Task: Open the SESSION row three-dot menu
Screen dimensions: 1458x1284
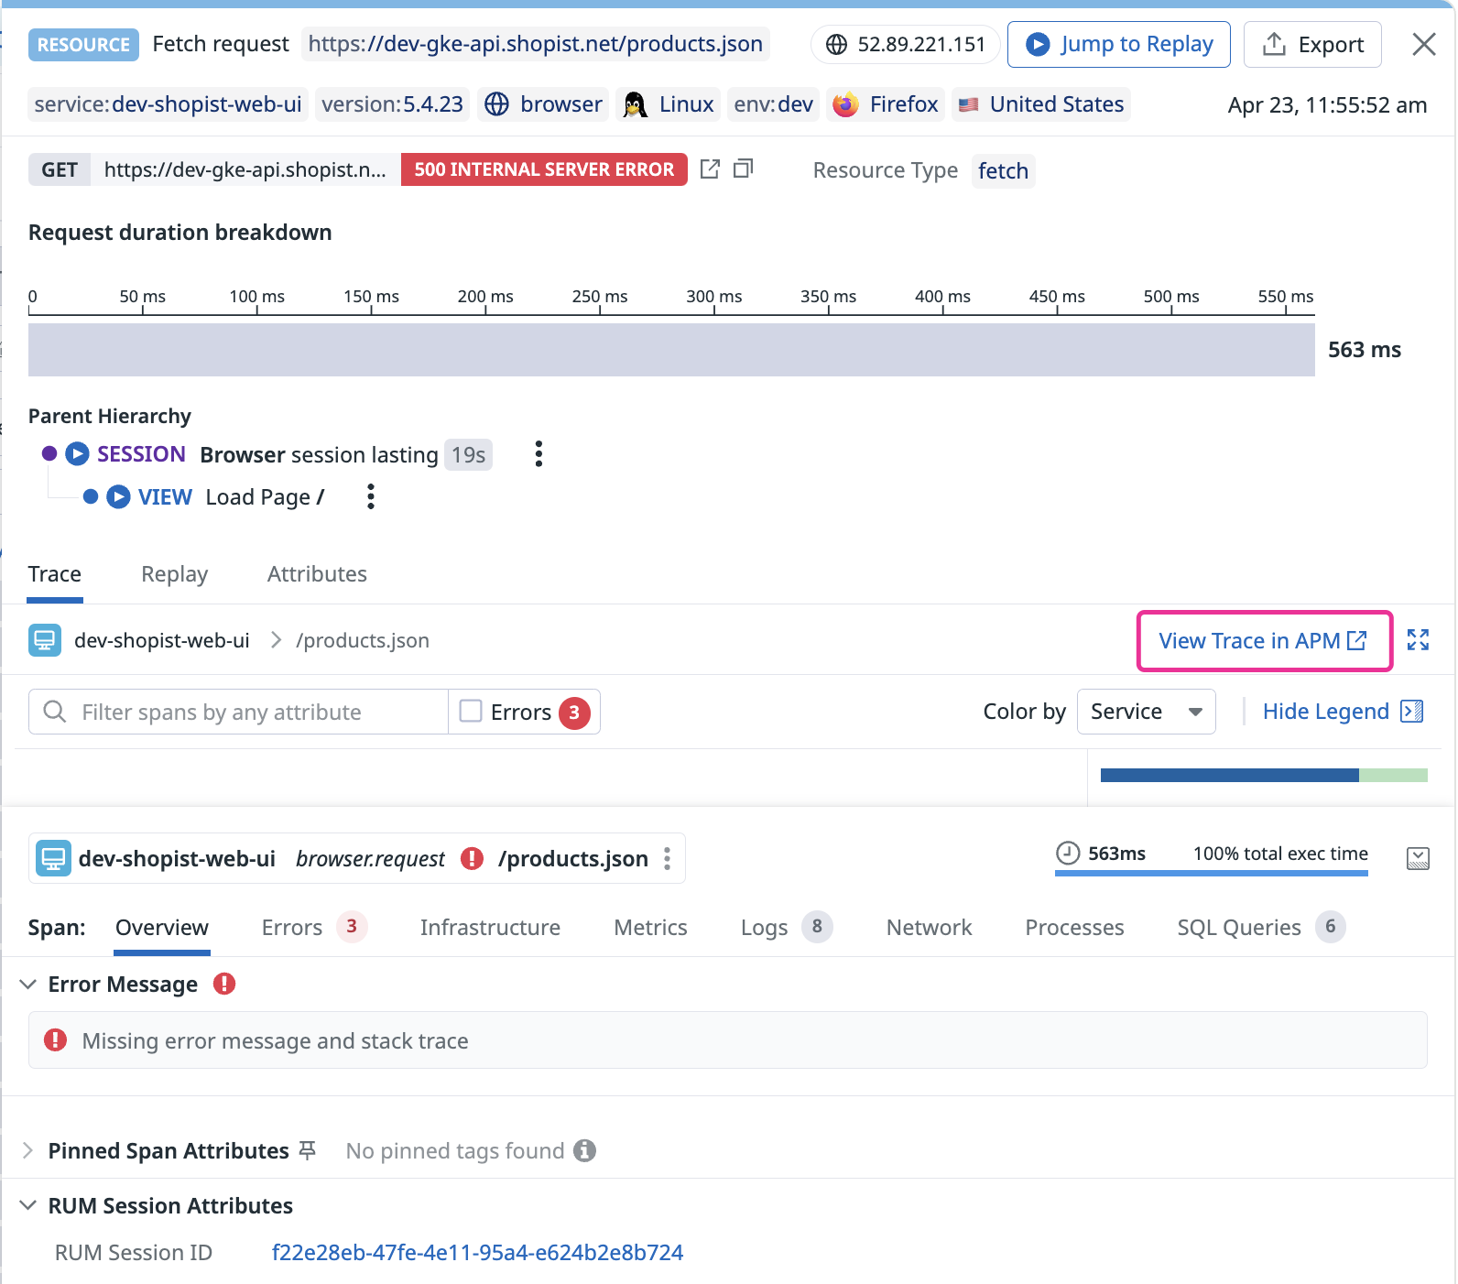Action: 539,454
